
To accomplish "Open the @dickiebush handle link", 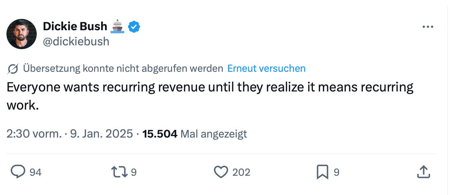I will 76,42.
